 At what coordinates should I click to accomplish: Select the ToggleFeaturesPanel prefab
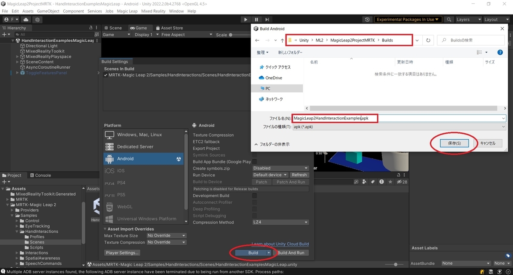click(46, 73)
